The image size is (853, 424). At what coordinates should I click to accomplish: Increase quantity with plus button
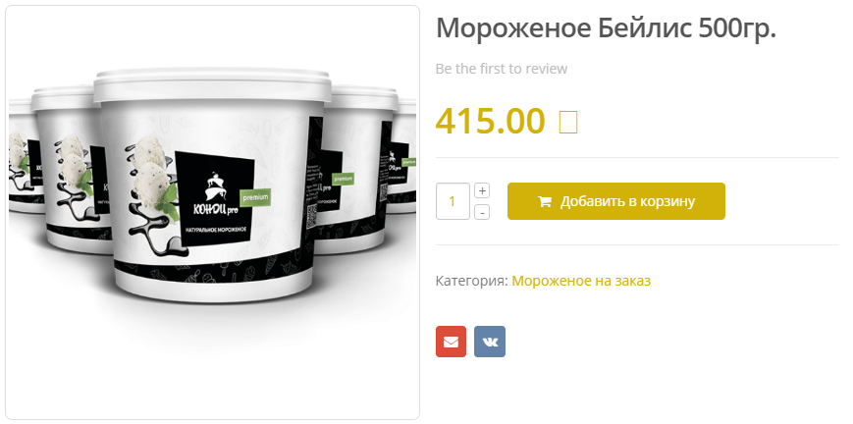tap(482, 190)
